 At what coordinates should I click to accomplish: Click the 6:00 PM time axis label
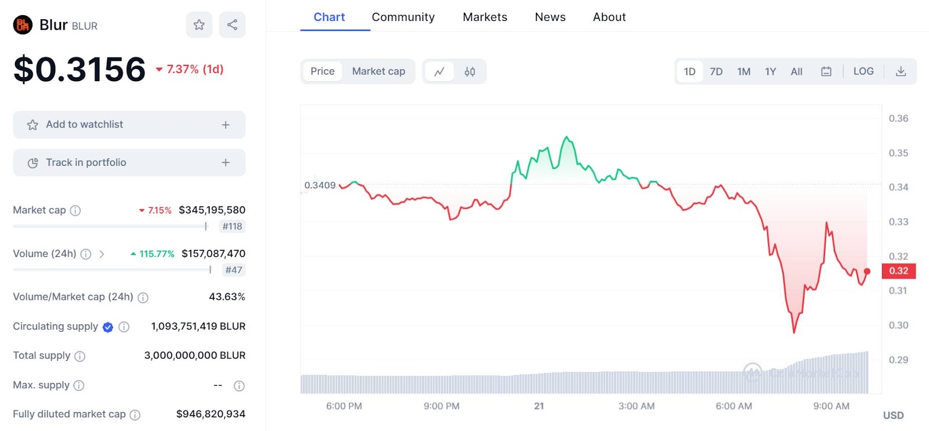pyautogui.click(x=344, y=406)
